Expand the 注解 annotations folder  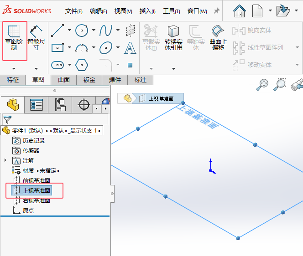[5, 160]
